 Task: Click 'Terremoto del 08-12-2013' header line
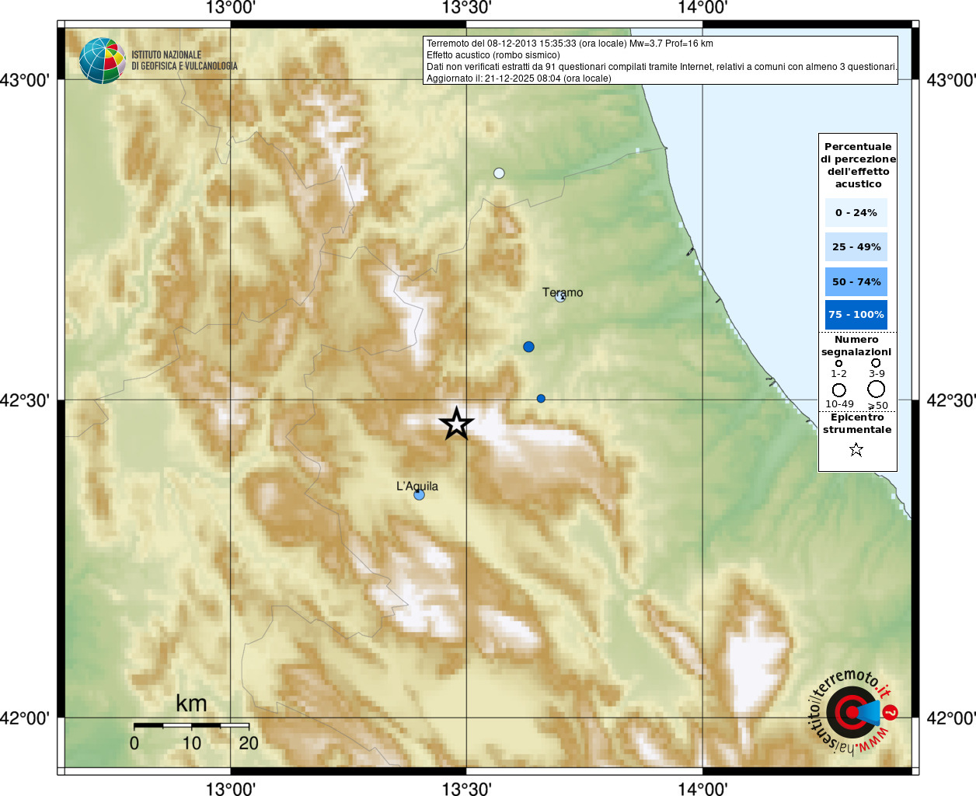pos(570,44)
